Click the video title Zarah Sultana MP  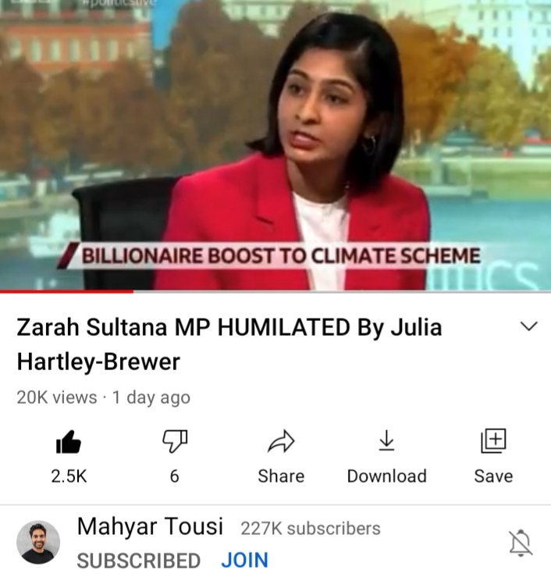pos(229,344)
